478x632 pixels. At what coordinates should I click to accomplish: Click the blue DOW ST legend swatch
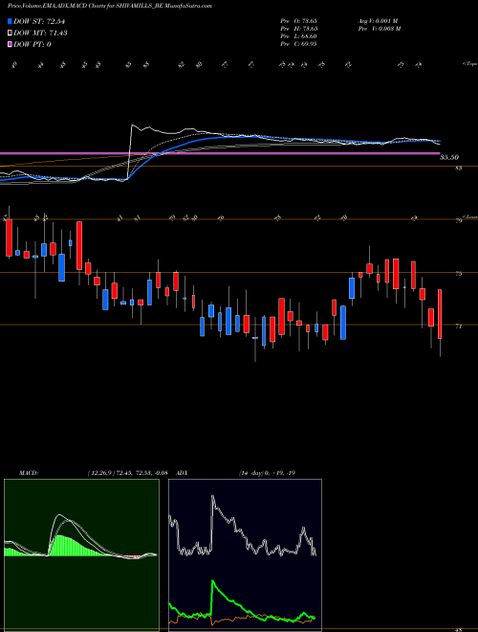point(10,21)
